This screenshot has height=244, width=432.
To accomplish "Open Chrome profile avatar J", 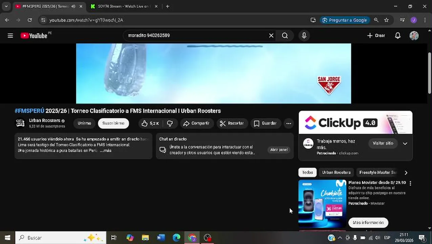I will (x=413, y=20).
